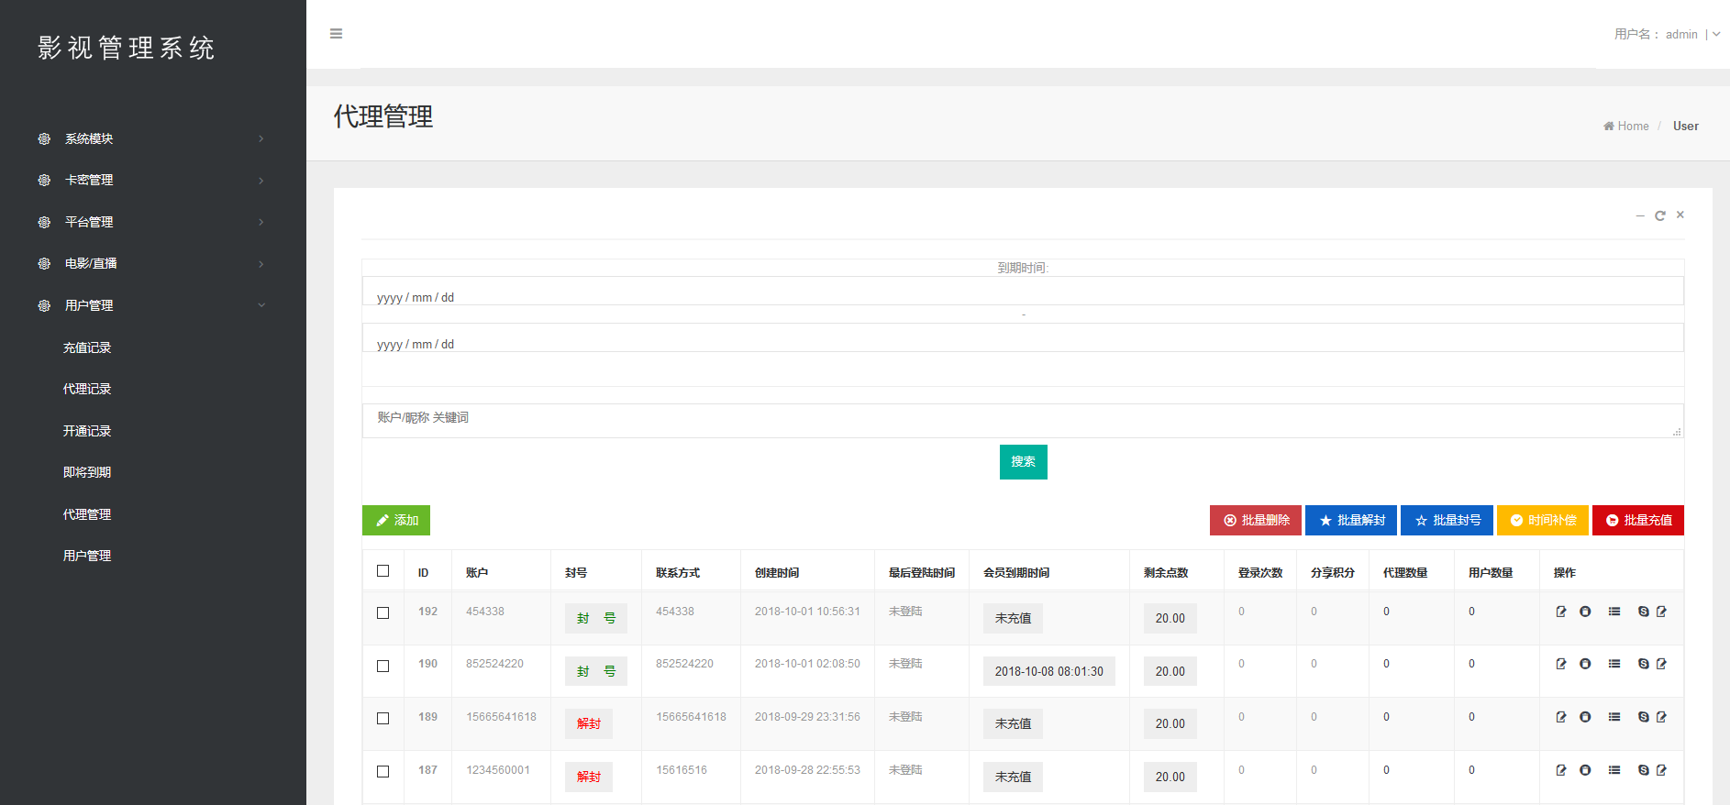
Task: Click the Home icon in the breadcrumb
Action: click(x=1609, y=127)
